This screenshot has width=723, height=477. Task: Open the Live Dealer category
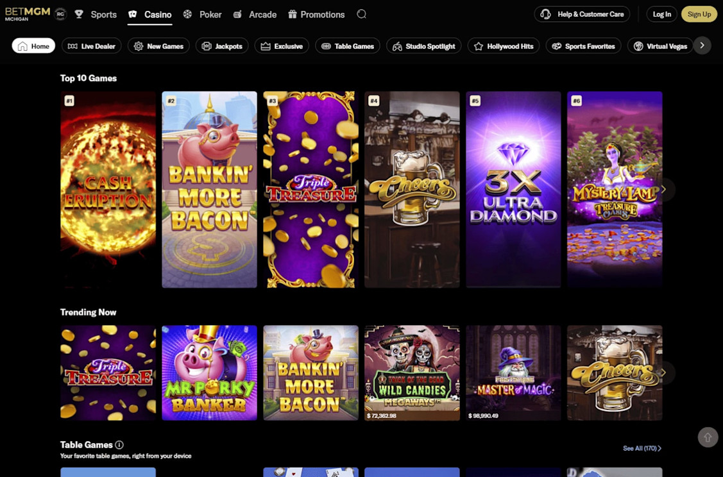click(91, 46)
